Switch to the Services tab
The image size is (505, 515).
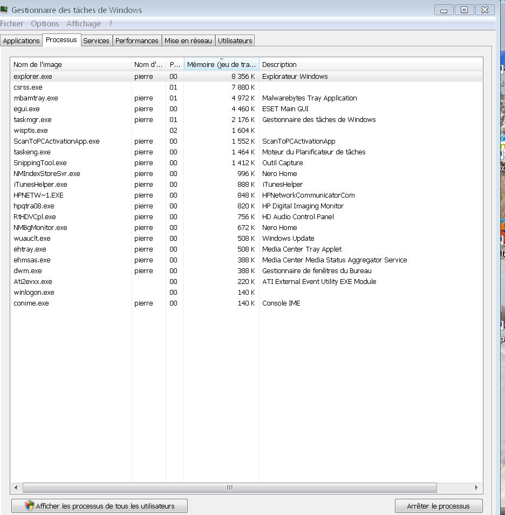point(96,40)
